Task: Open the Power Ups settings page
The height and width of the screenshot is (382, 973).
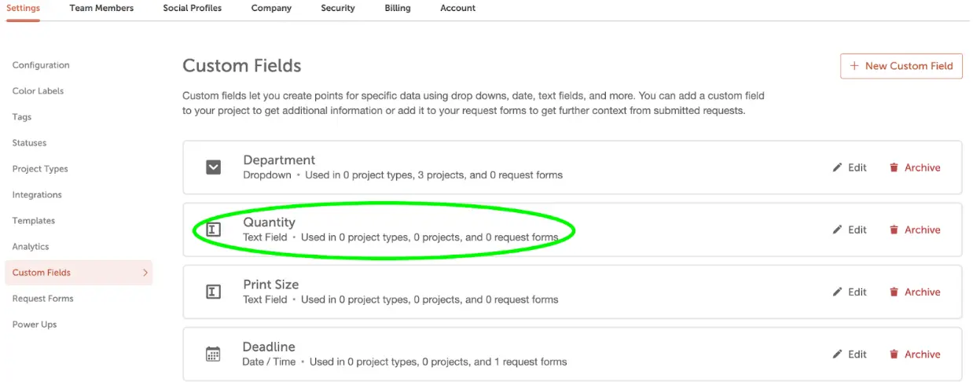Action: coord(35,325)
